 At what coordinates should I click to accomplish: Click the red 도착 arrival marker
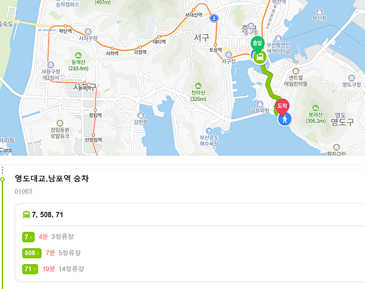(282, 108)
